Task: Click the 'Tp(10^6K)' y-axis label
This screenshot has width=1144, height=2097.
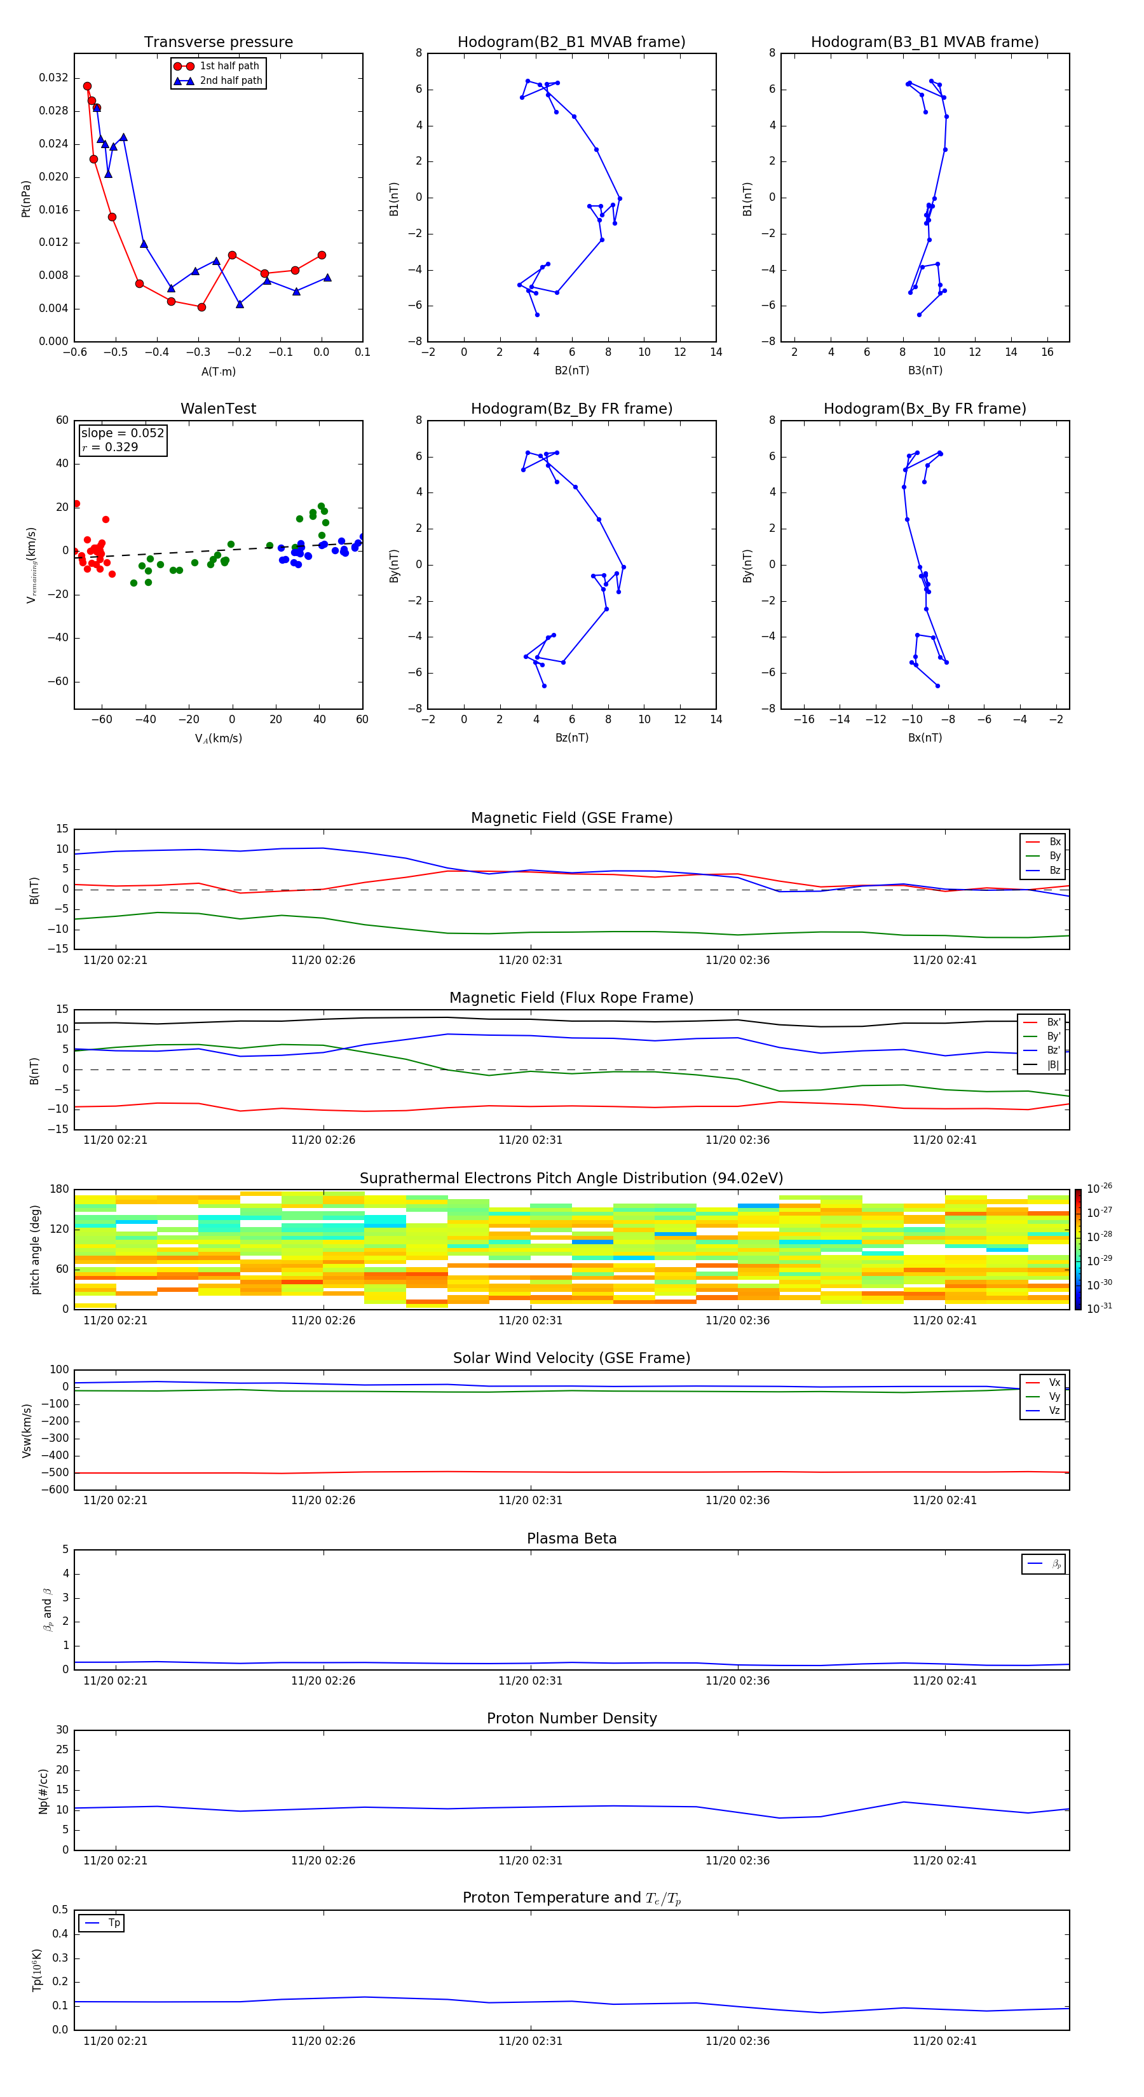Action: 37,1971
